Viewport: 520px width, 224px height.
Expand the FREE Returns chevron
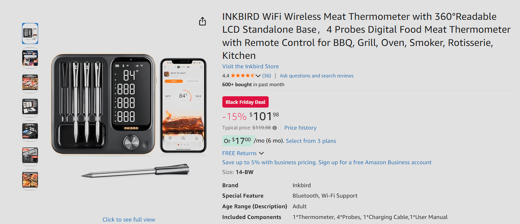[261, 153]
